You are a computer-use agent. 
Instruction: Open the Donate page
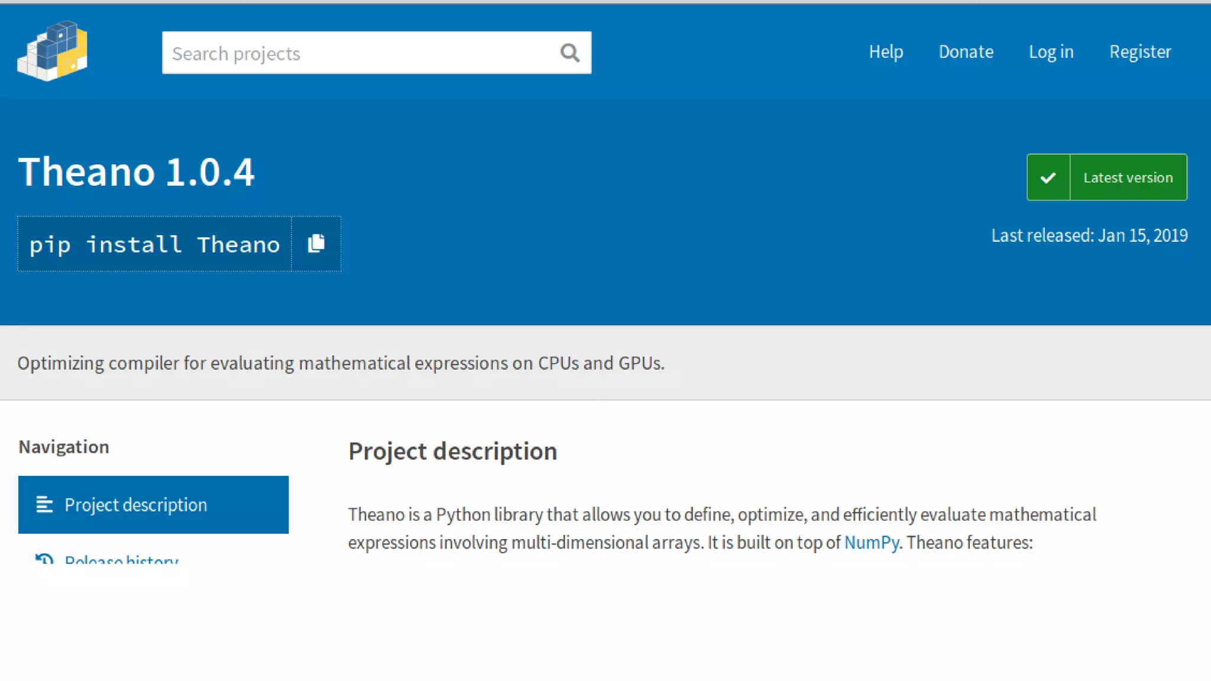click(x=966, y=52)
